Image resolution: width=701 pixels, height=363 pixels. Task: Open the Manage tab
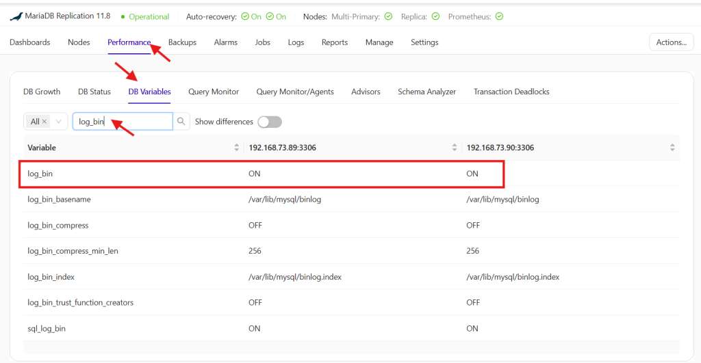pyautogui.click(x=379, y=42)
